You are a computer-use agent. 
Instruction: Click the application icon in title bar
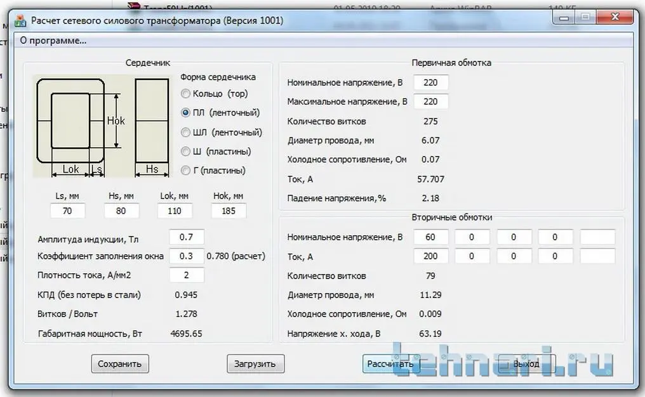[20, 20]
